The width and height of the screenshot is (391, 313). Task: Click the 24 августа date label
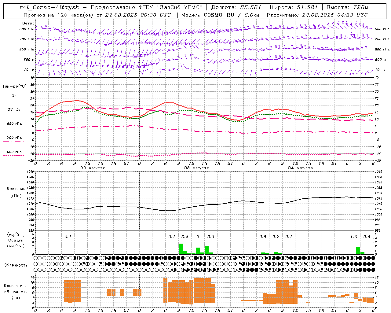pos(301,168)
